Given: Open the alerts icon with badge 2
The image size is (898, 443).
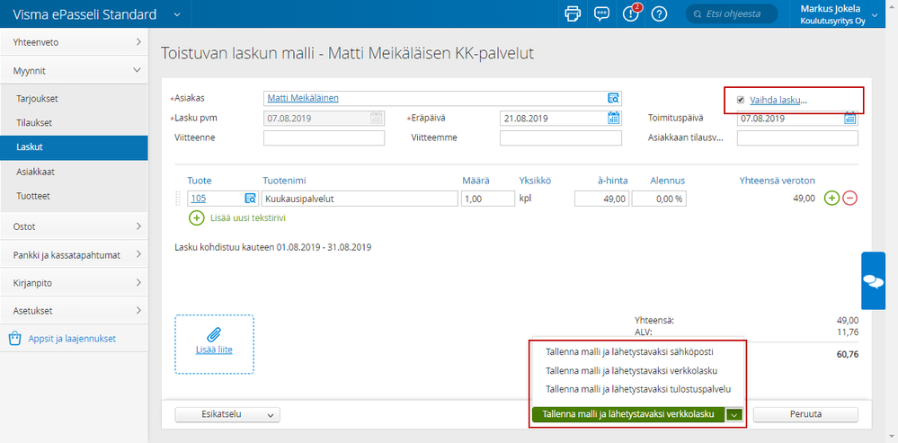Looking at the screenshot, I should [x=630, y=13].
